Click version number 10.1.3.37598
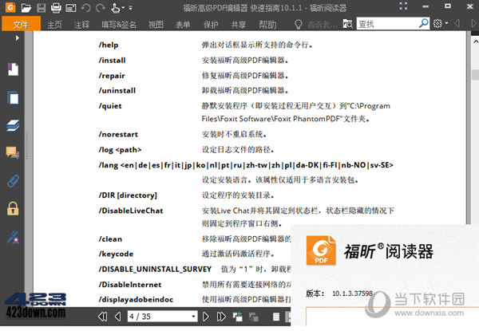The width and height of the screenshot is (479, 331). pos(352,294)
